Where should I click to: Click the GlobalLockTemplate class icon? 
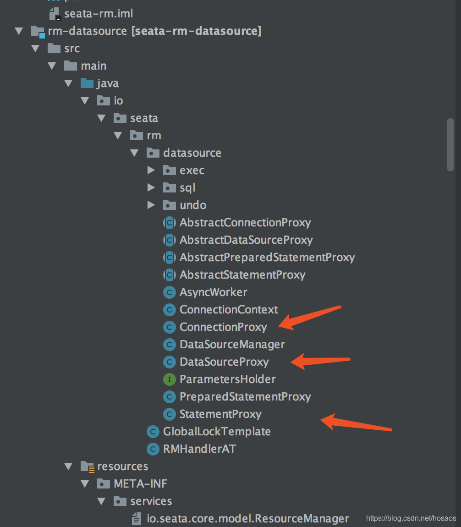click(x=153, y=432)
